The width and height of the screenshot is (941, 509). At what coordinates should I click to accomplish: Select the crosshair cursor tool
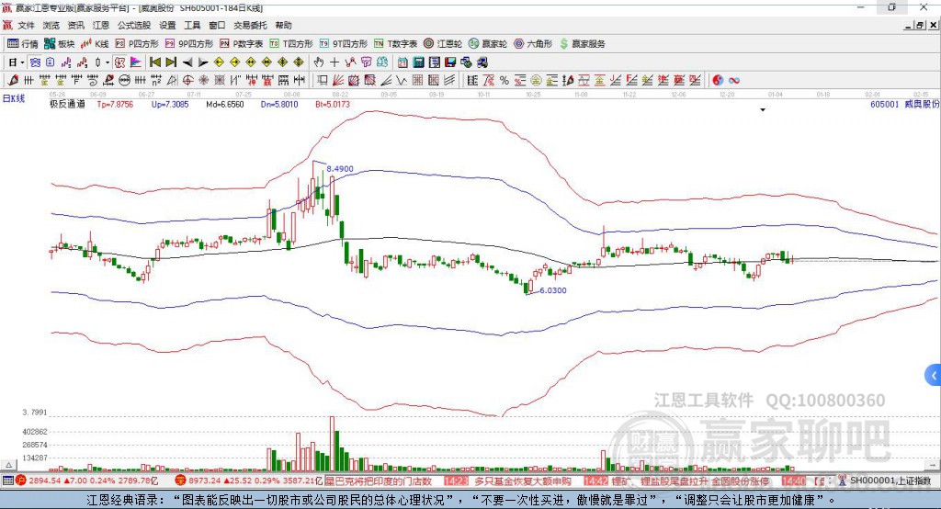[334, 62]
